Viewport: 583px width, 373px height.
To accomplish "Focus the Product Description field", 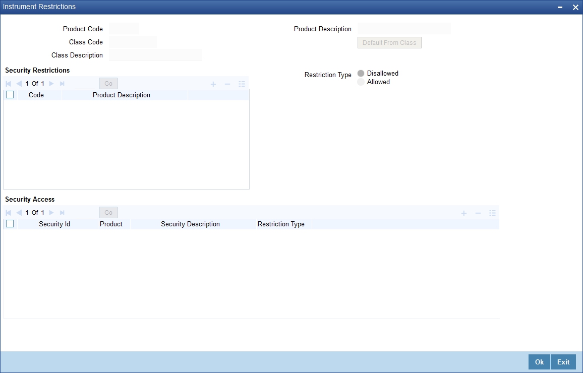I will click(404, 29).
